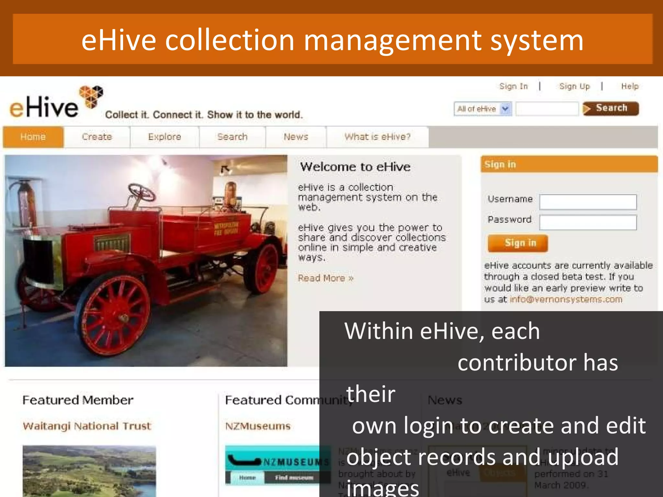Open the Sign Up link
The width and height of the screenshot is (663, 497).
pos(575,86)
